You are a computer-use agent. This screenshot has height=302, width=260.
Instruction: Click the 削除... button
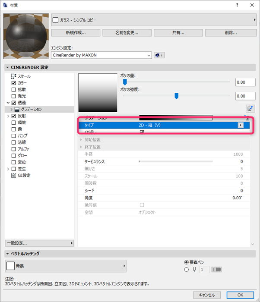pos(231,33)
